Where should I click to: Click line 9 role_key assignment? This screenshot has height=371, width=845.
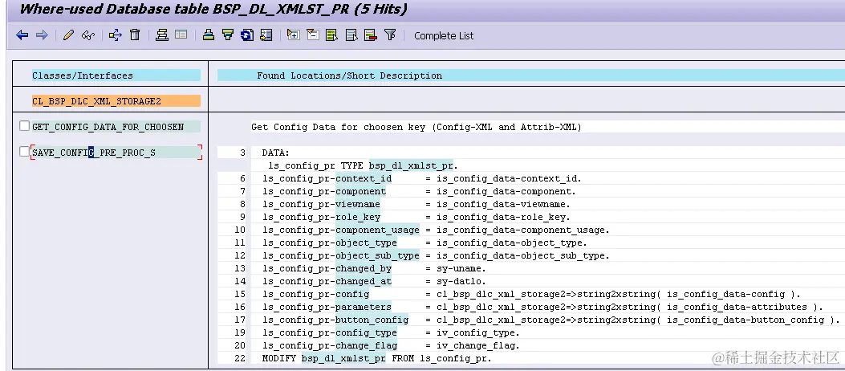[x=416, y=218]
